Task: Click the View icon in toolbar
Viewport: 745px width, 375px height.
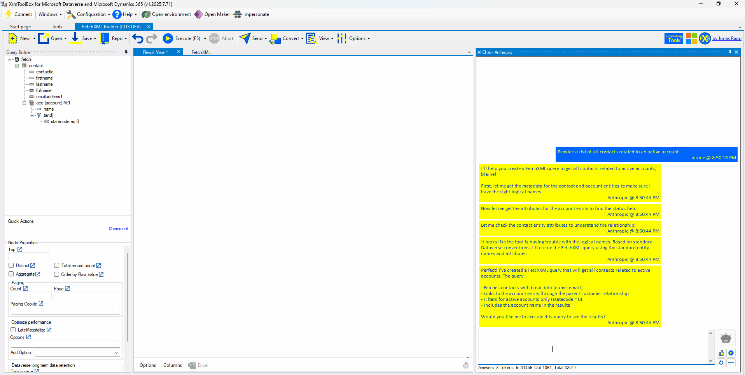Action: pos(311,38)
